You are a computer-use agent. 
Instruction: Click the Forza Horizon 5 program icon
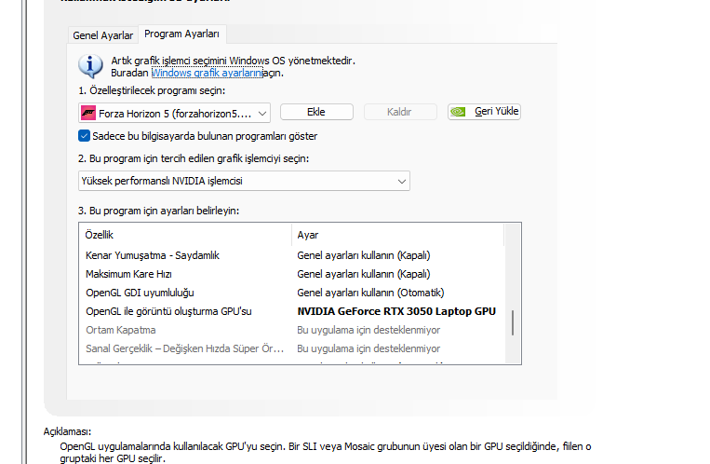coord(88,113)
